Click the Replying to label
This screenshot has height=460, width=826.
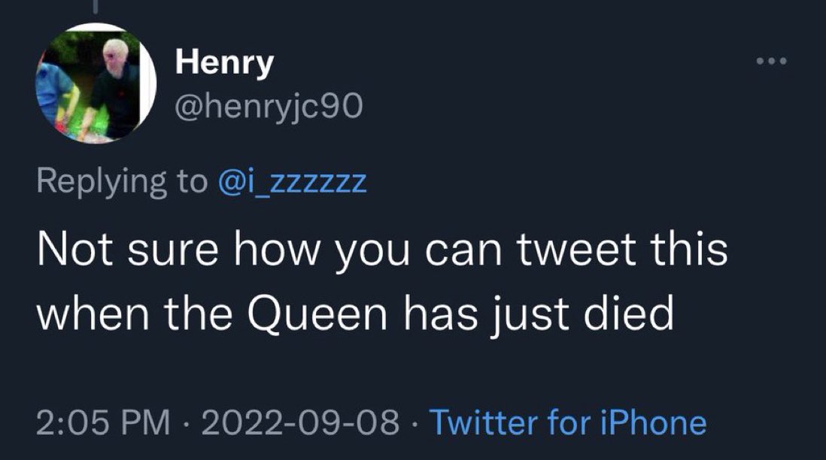click(x=120, y=182)
